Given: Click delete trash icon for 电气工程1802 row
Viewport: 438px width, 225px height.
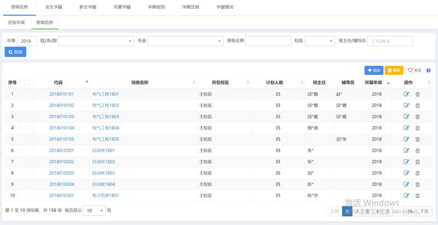Looking at the screenshot, I should tap(418, 105).
